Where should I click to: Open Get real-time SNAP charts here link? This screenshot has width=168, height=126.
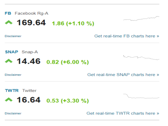[123, 75]
